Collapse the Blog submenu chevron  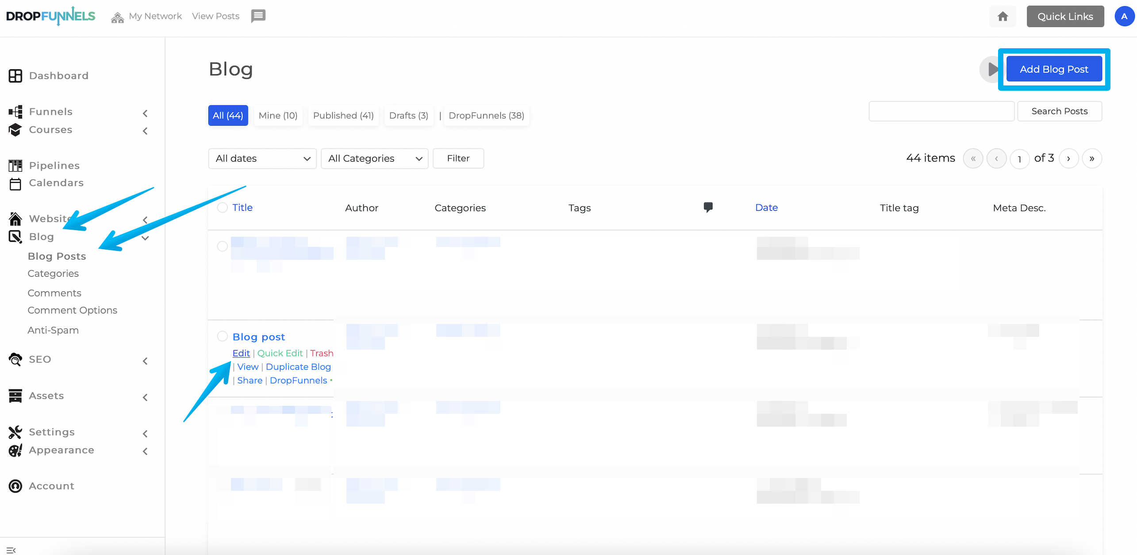point(145,238)
